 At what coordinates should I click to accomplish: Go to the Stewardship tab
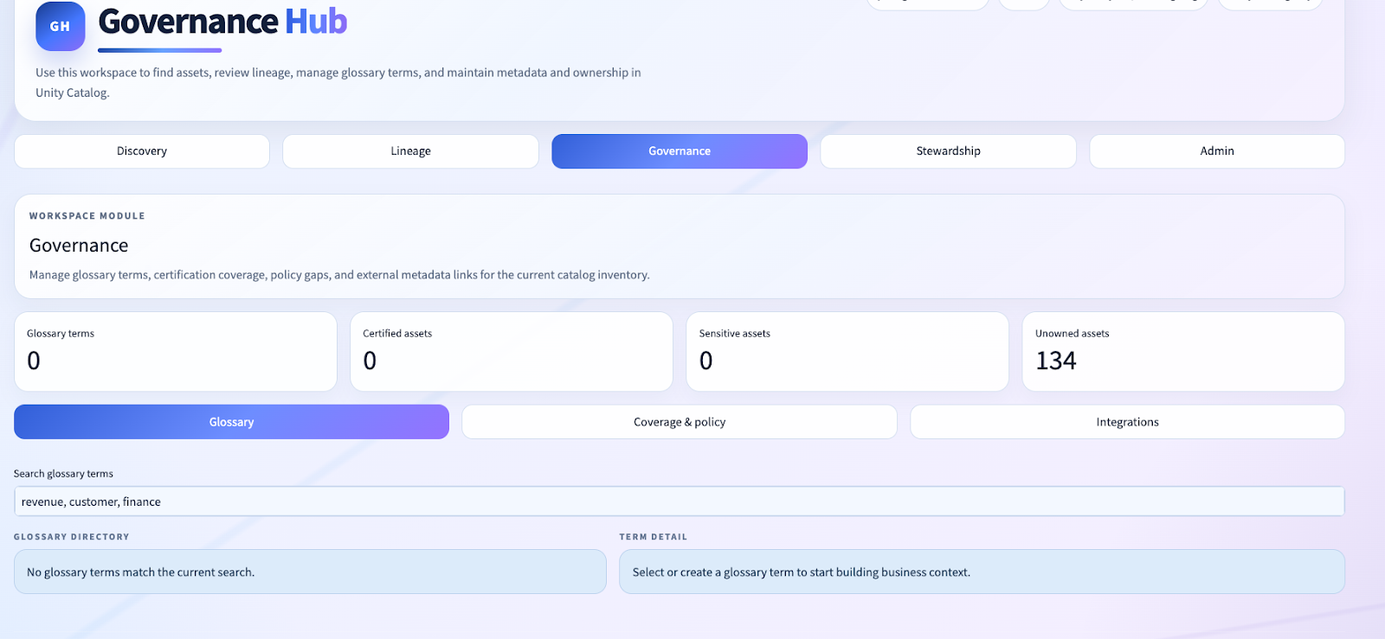click(948, 151)
